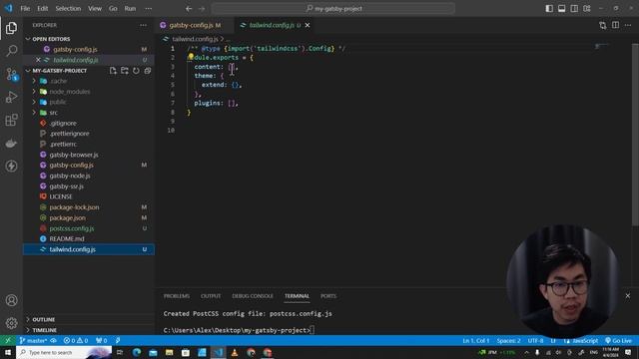
Task: Open the File menu
Action: coord(25,9)
